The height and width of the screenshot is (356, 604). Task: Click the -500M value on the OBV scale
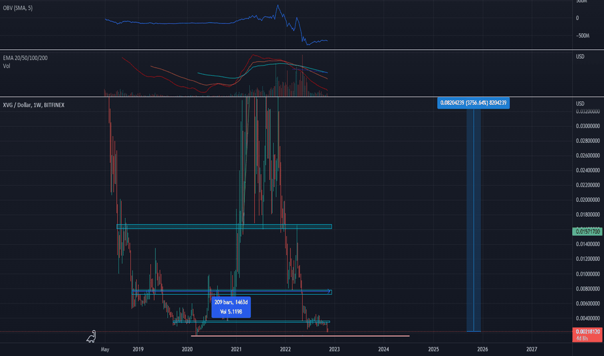[583, 36]
